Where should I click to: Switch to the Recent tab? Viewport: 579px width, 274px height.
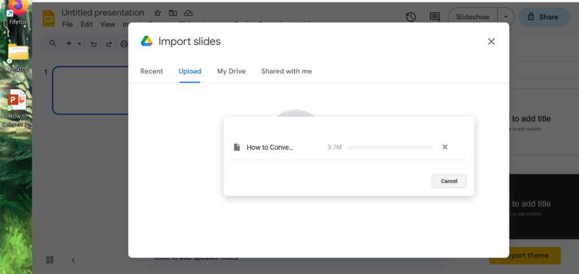click(152, 71)
